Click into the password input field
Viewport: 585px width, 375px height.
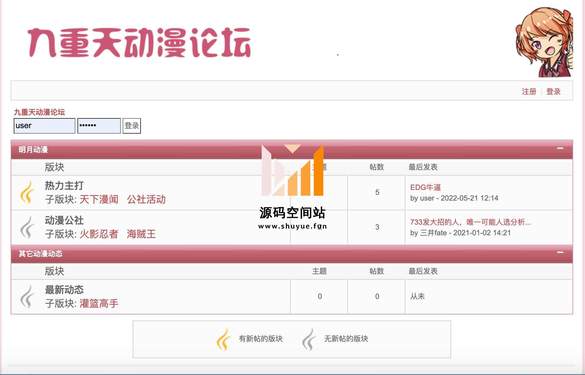[99, 126]
